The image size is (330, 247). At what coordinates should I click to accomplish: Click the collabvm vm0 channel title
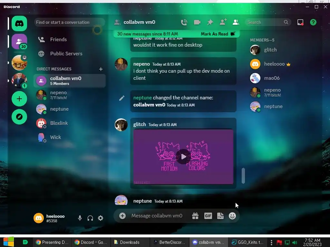point(139,22)
